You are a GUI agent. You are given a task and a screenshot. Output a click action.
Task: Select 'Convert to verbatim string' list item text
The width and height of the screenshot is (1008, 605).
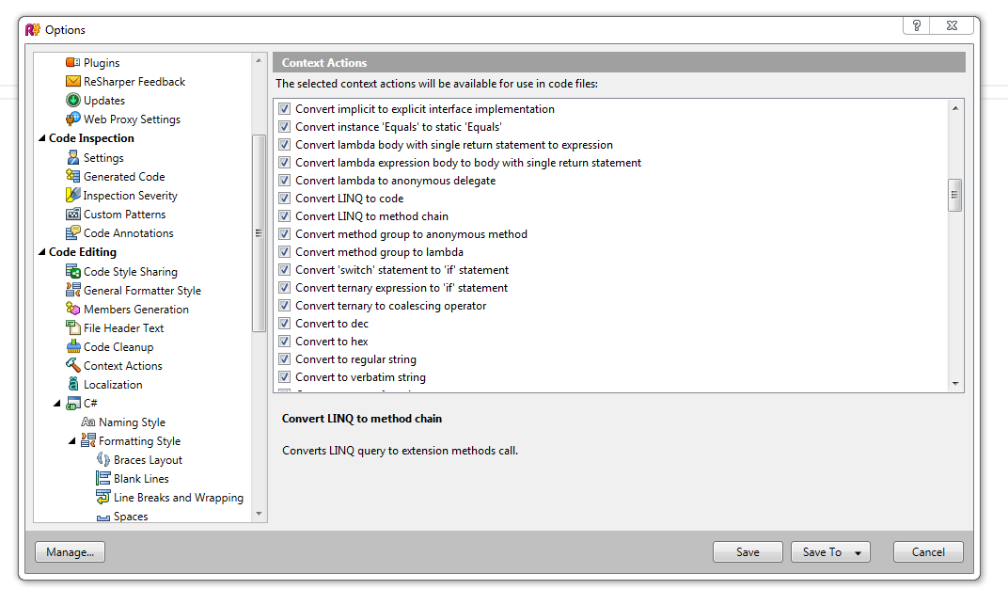pos(360,377)
